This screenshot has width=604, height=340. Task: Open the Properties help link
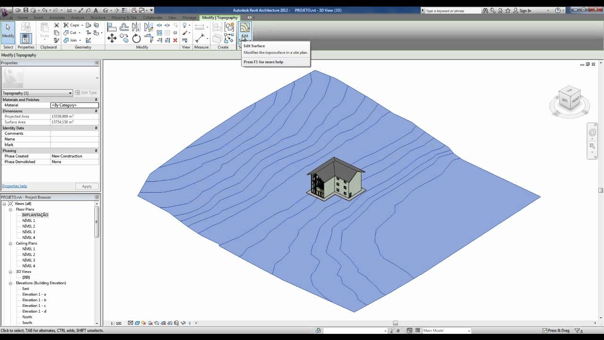click(x=15, y=186)
